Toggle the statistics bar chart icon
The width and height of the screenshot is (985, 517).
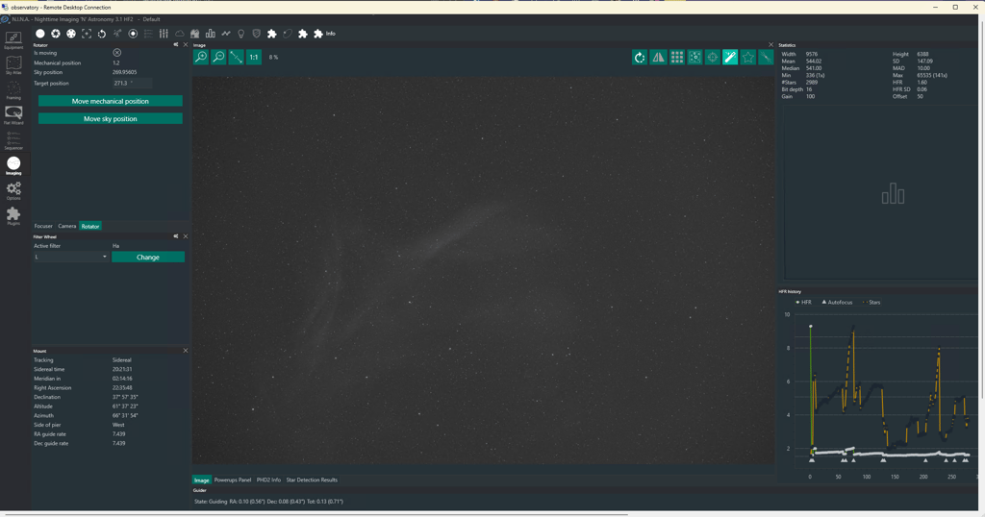click(x=210, y=34)
